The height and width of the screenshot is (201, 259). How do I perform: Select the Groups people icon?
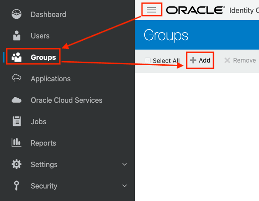click(17, 57)
